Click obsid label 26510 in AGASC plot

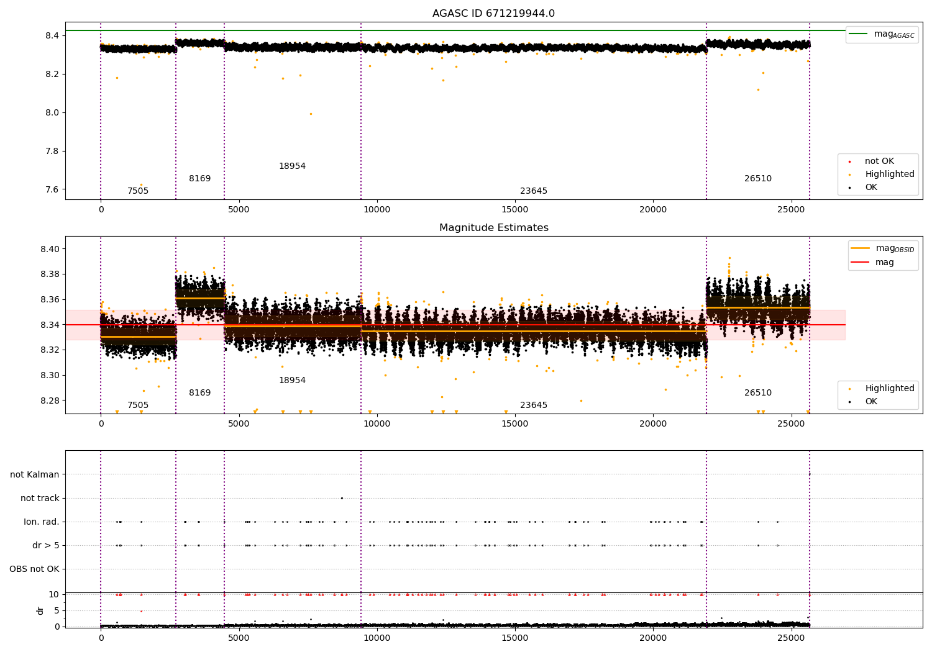click(758, 179)
